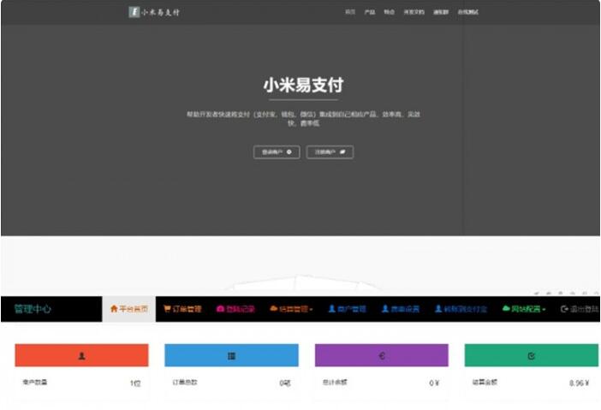The width and height of the screenshot is (601, 410).
Task: Click the hero description paragraph under the heading
Action: coord(303,118)
